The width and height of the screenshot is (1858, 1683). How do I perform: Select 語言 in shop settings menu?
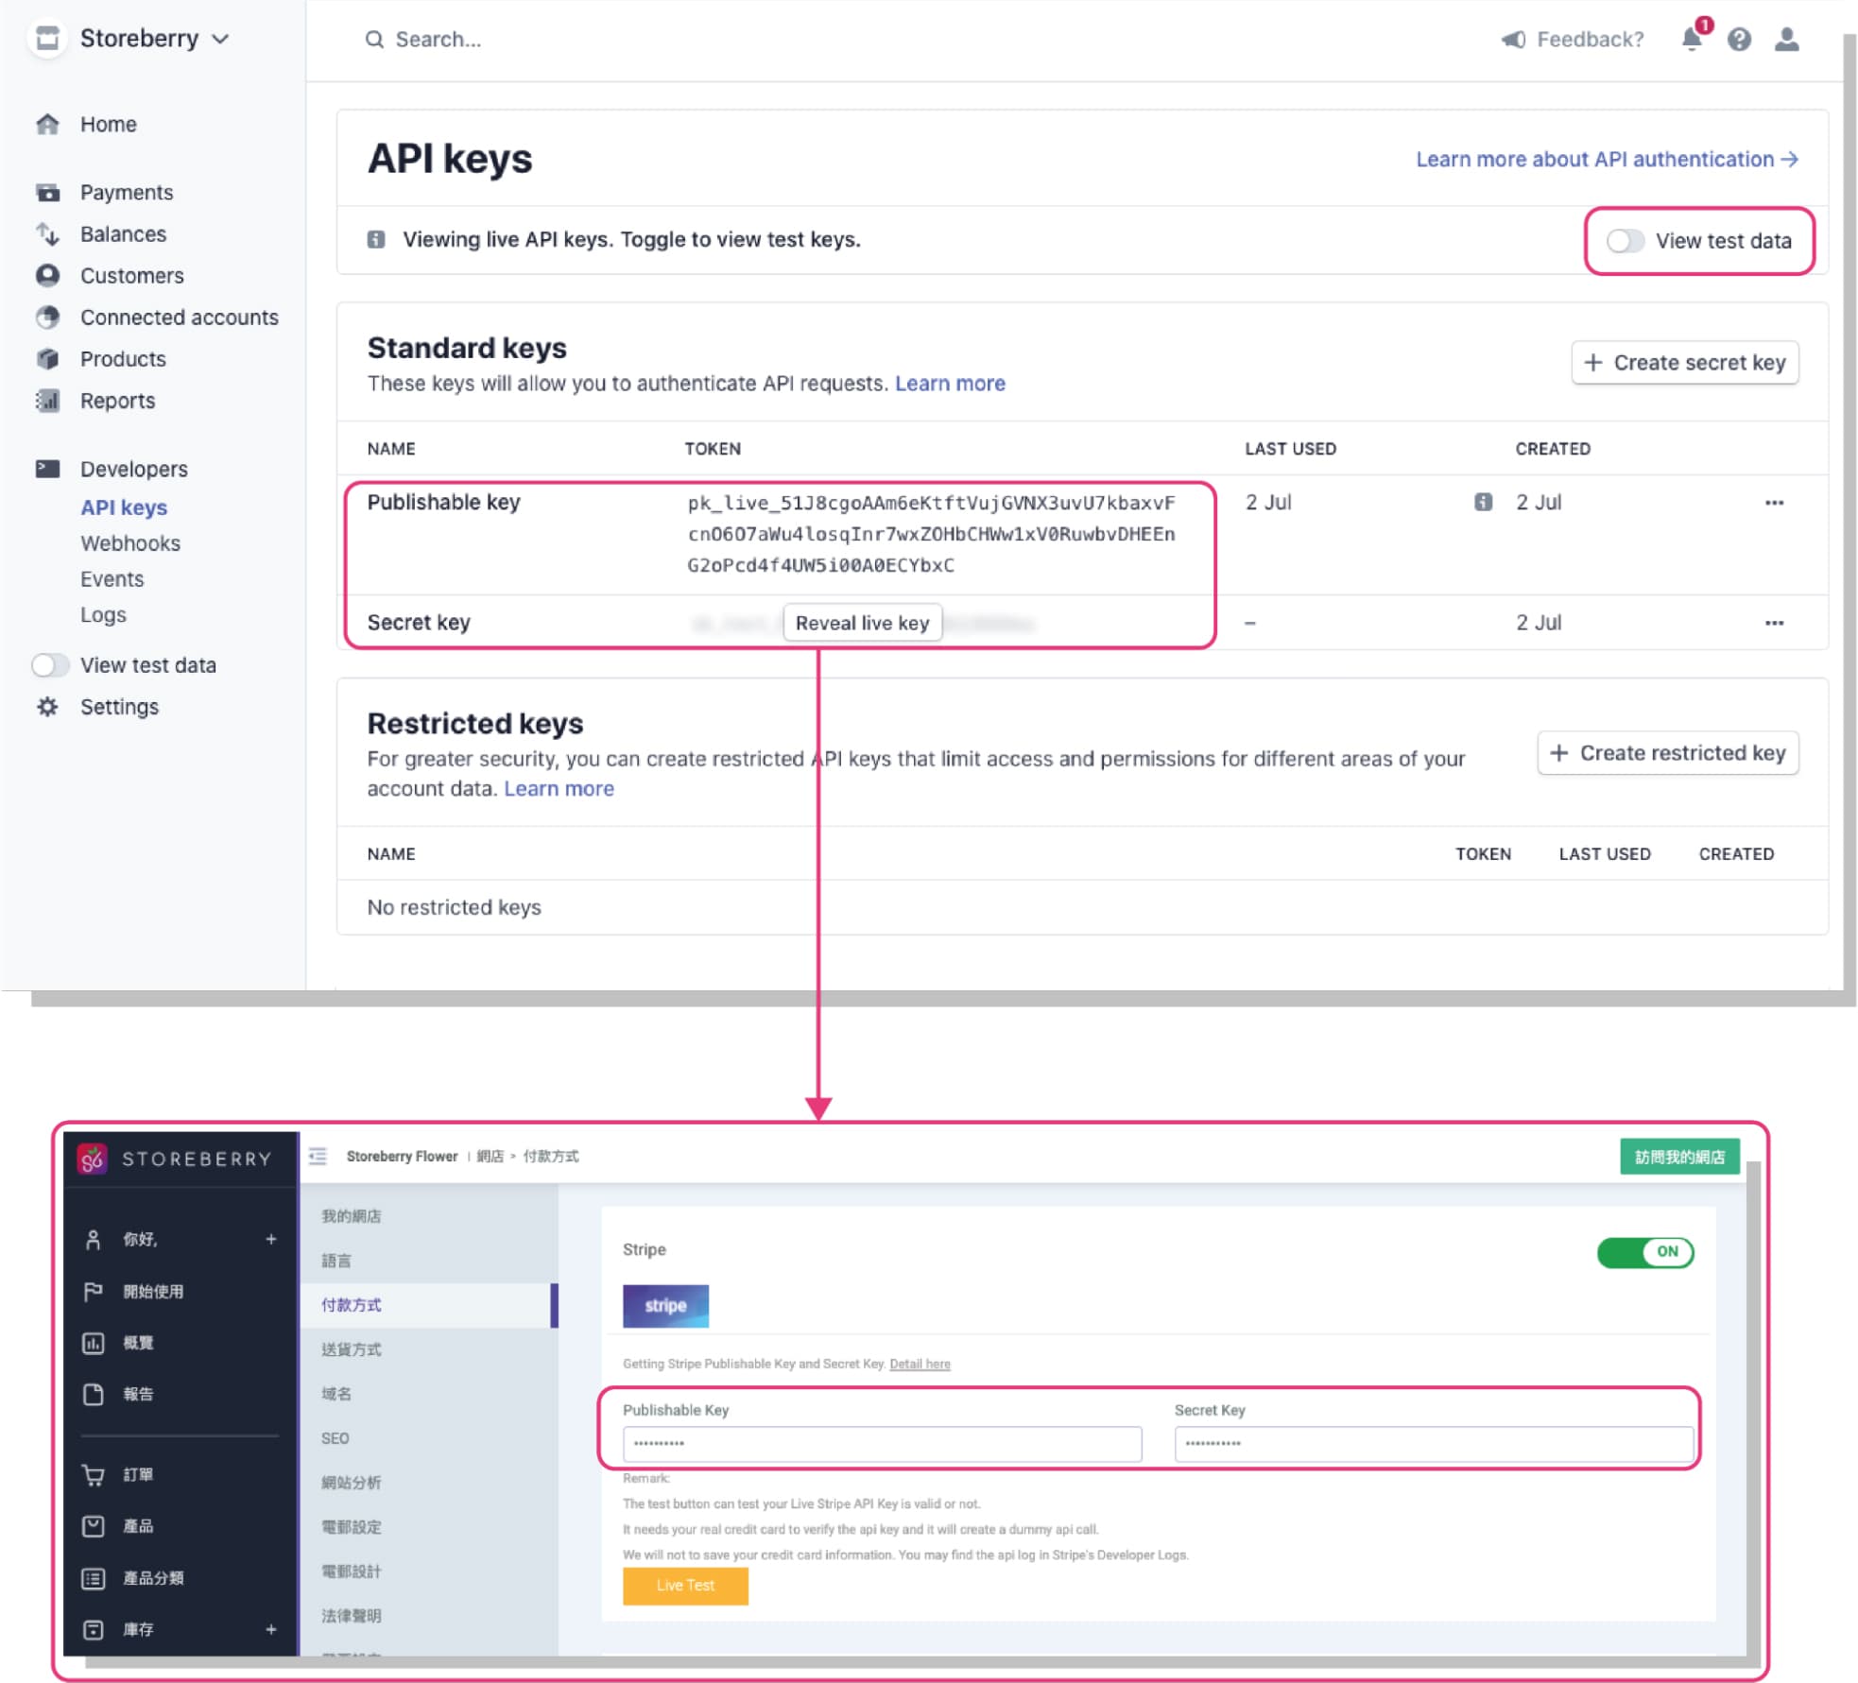335,1261
